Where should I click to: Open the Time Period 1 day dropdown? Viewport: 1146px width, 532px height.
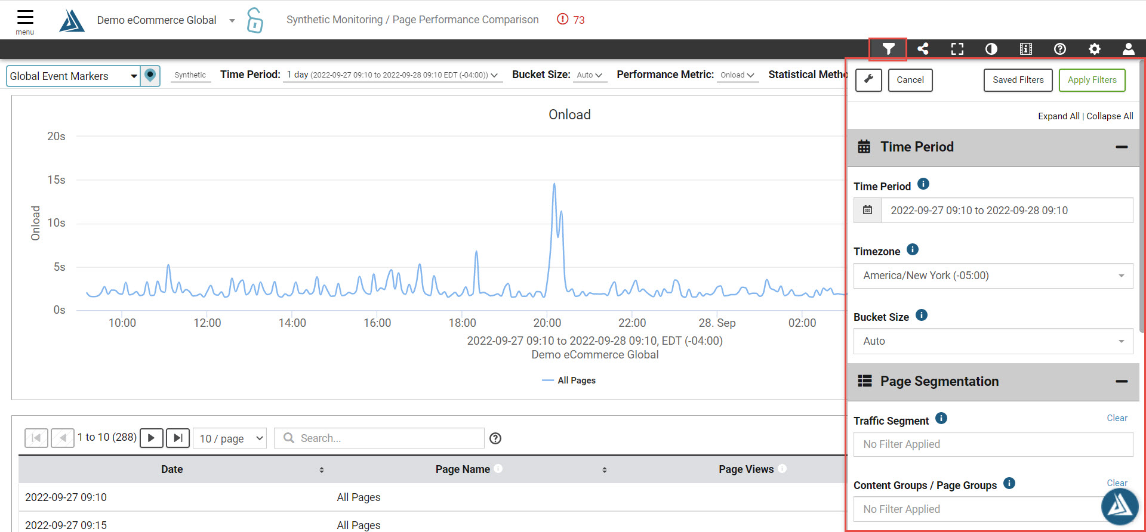(x=392, y=75)
